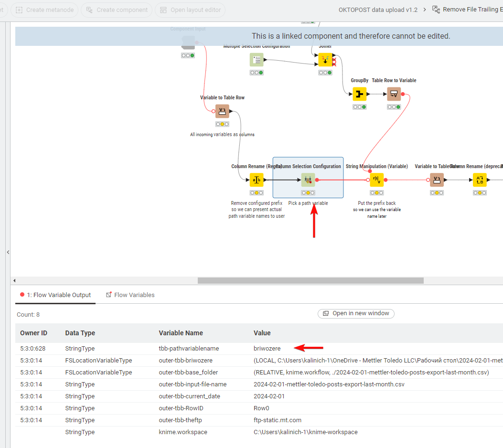Image resolution: width=503 pixels, height=448 pixels.
Task: Select the Joiner node
Action: [x=325, y=60]
